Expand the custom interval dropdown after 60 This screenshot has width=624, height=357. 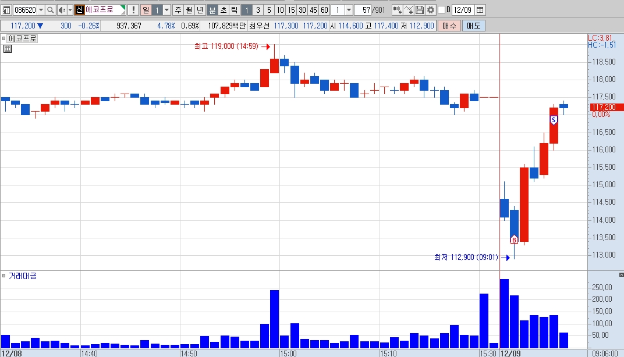pyautogui.click(x=349, y=10)
